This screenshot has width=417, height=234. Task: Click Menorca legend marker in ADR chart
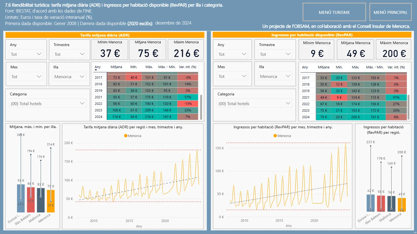(125, 136)
